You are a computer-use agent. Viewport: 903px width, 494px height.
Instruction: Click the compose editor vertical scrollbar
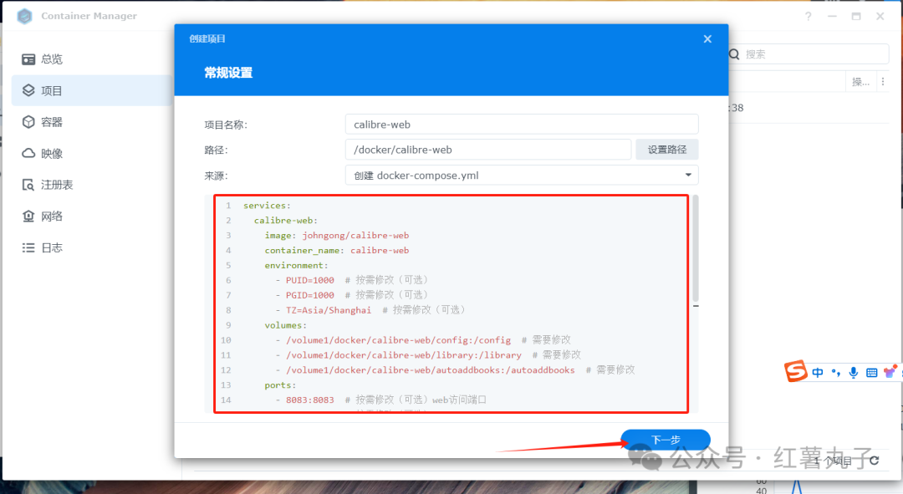pyautogui.click(x=696, y=249)
